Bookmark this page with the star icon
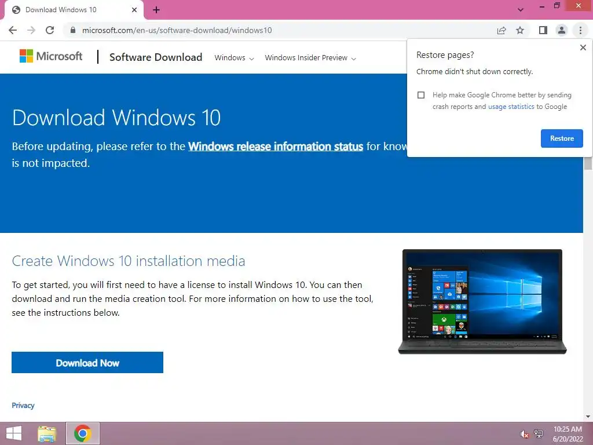 pyautogui.click(x=520, y=30)
